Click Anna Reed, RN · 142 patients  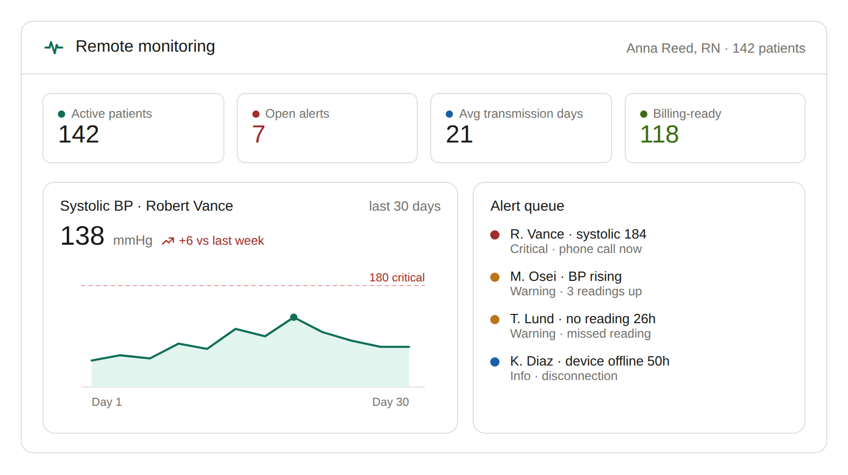coord(716,49)
